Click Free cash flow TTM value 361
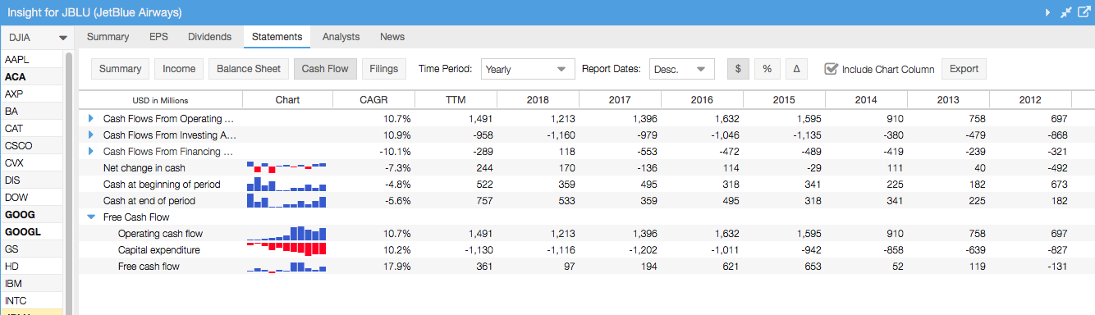Screen dimensions: 1095x315 [x=484, y=267]
